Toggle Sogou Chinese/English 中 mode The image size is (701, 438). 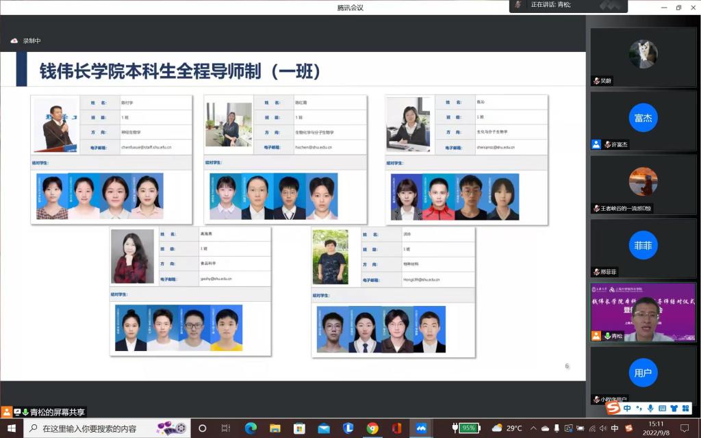click(628, 408)
